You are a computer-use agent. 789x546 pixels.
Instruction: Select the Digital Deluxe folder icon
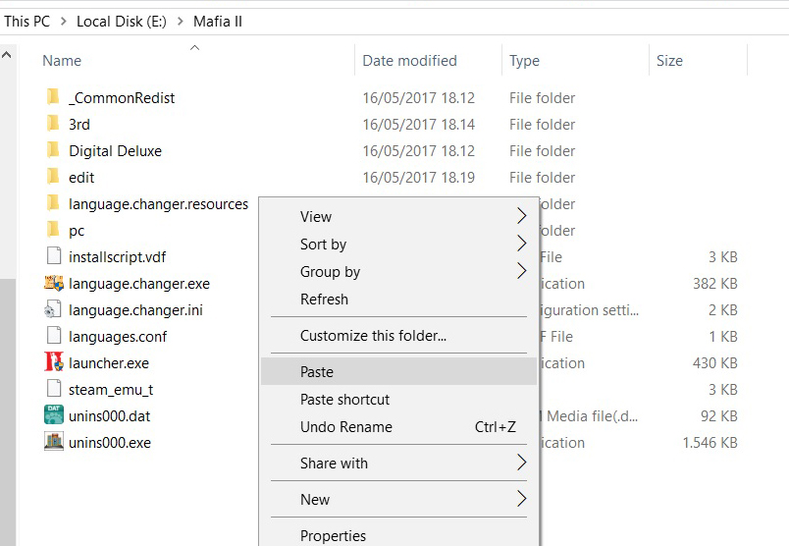point(53,150)
